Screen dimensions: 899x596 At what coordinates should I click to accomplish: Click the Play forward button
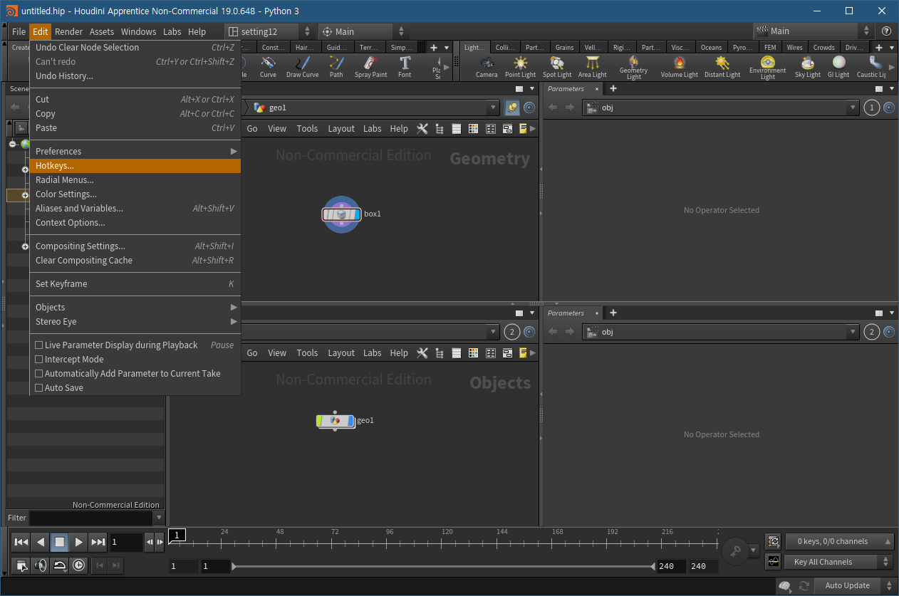click(79, 542)
